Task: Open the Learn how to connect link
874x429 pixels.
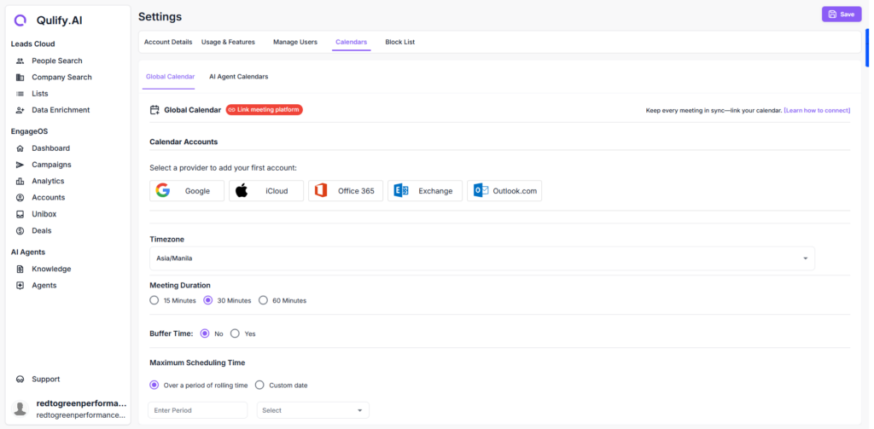Action: coord(817,110)
